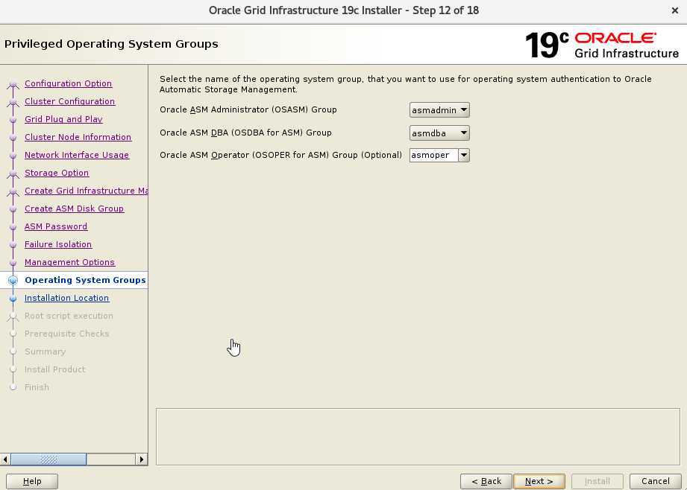The width and height of the screenshot is (687, 490).
Task: Open Create ASM Disk Group step
Action: point(74,209)
